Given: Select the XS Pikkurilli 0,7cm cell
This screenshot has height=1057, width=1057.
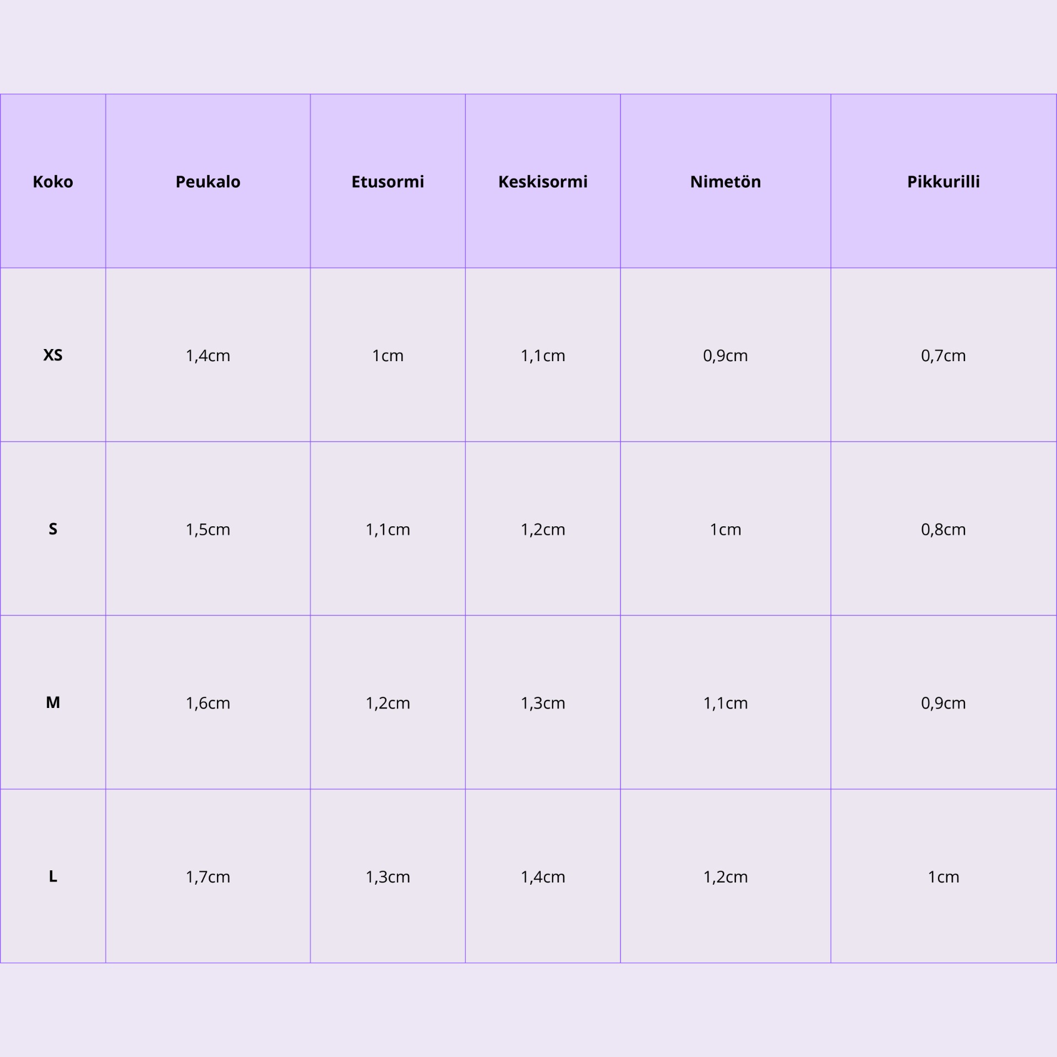Looking at the screenshot, I should click(944, 355).
